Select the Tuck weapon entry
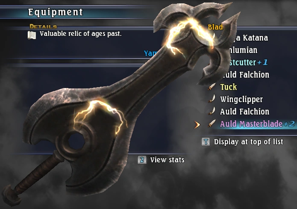Viewport: 297px width, 209px height. point(228,87)
